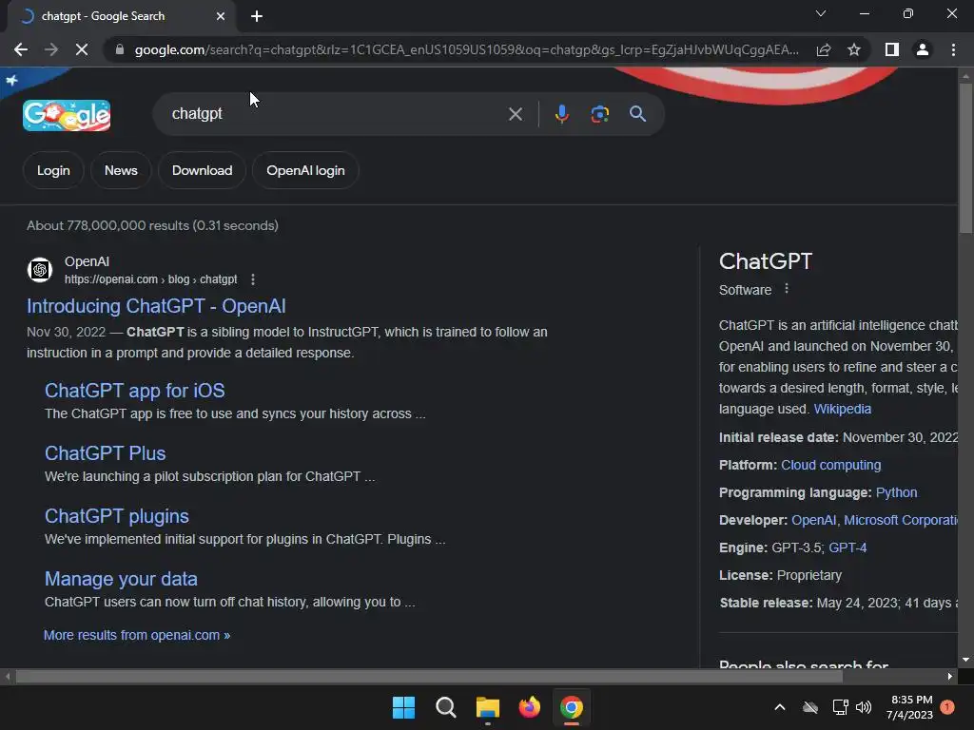This screenshot has height=730, width=974.
Task: Open more options for OpenAI result
Action: pos(253,279)
